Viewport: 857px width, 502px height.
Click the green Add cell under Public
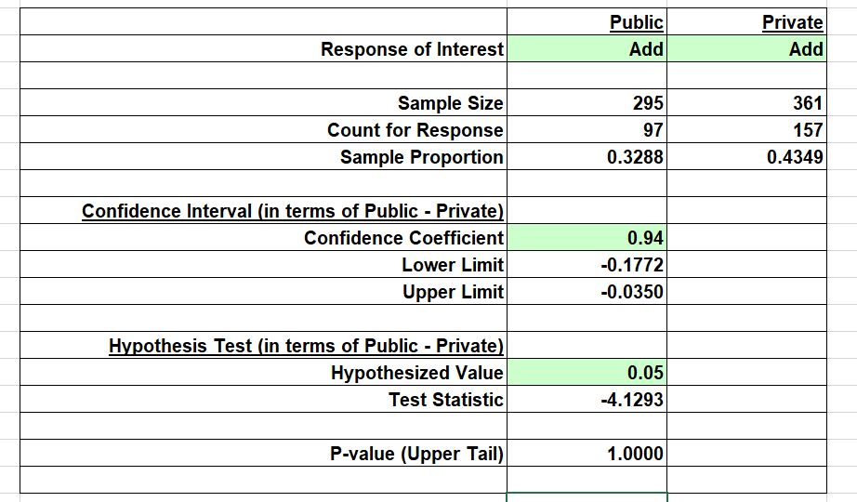[x=587, y=48]
